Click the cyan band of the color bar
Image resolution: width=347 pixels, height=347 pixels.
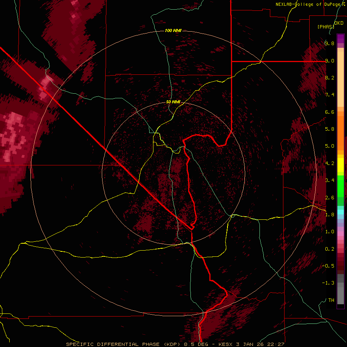340,212
